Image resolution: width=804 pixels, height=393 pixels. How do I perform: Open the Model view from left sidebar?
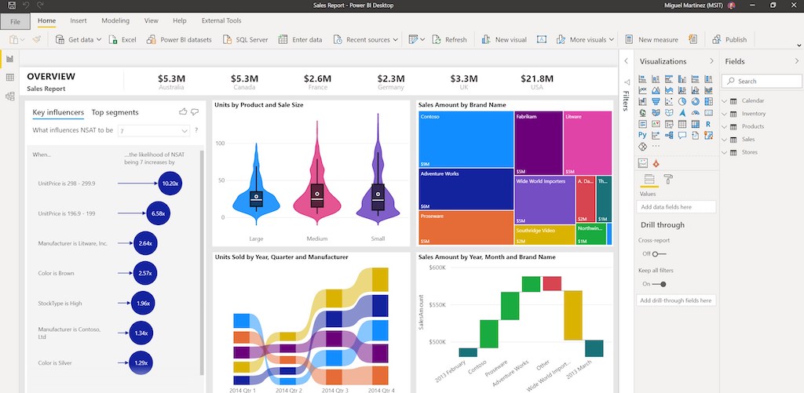(10, 96)
